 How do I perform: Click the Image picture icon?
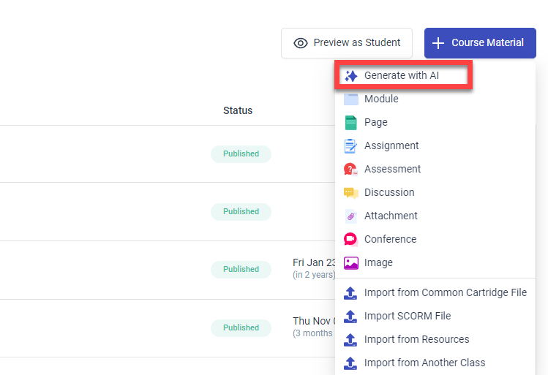(351, 263)
